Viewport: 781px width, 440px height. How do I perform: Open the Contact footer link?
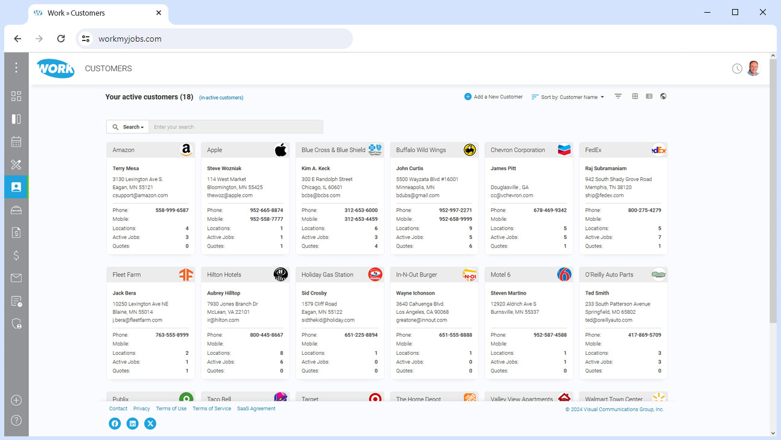(x=118, y=409)
